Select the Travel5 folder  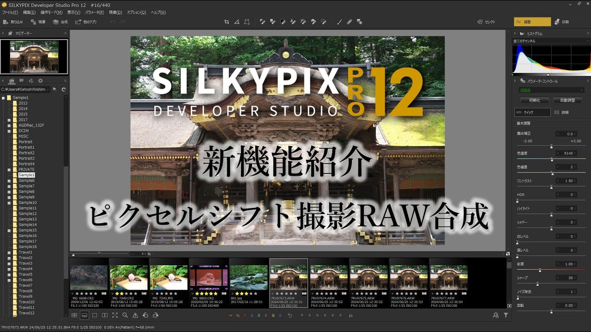[x=25, y=274]
